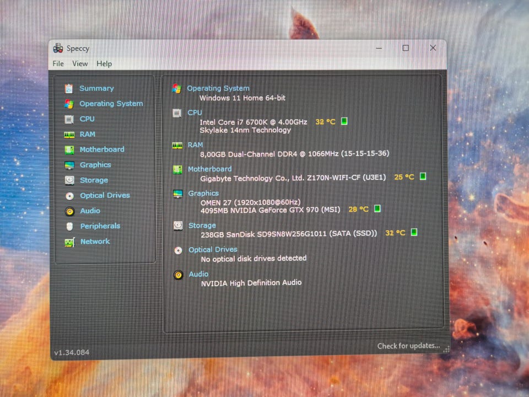The width and height of the screenshot is (529, 397).
Task: Click the Peripherals mouse icon in sidebar
Action: [69, 227]
